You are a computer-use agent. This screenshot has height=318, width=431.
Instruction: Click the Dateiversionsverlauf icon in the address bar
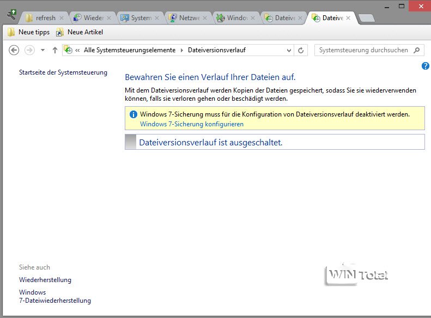coord(68,50)
